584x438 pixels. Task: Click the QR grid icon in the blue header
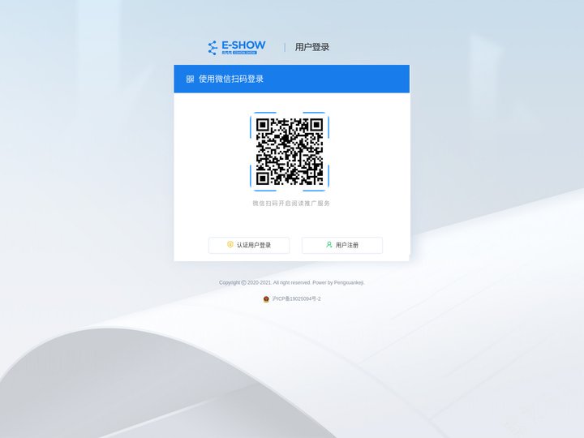190,79
